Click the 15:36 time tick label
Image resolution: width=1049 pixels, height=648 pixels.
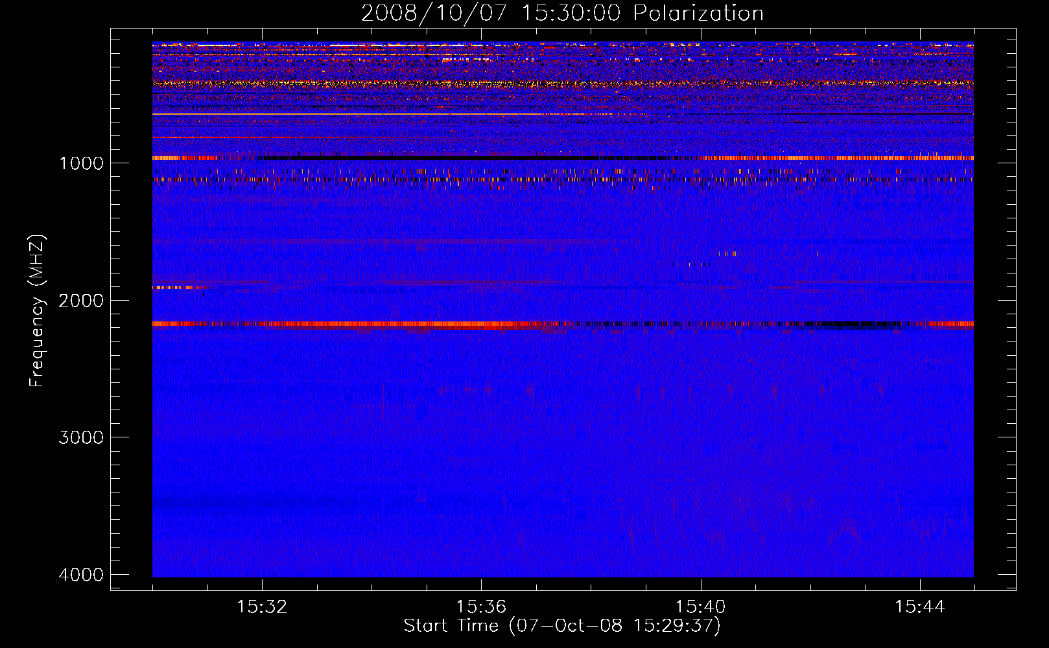(481, 607)
